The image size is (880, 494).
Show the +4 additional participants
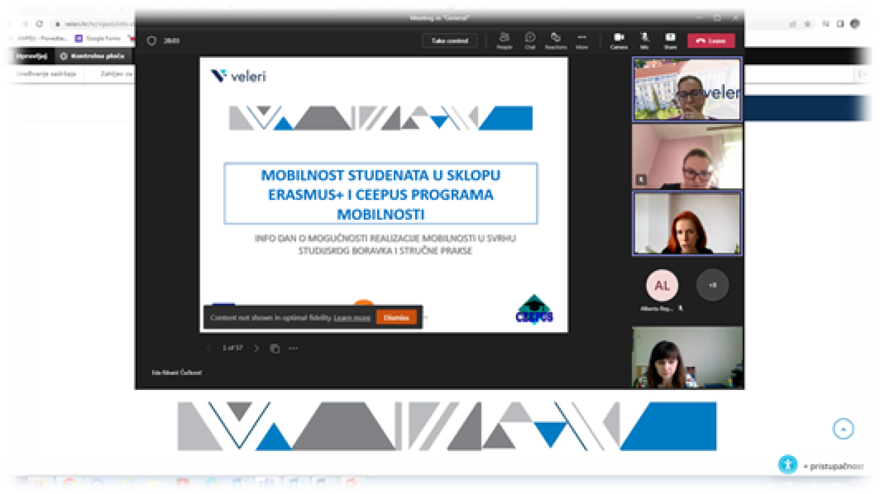(x=712, y=285)
